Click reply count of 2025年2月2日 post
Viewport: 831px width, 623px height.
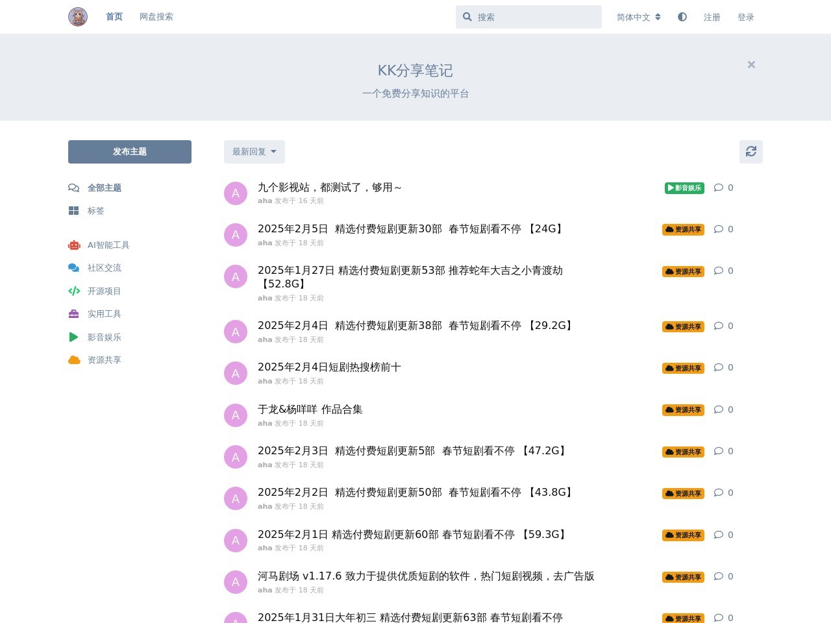(x=723, y=493)
